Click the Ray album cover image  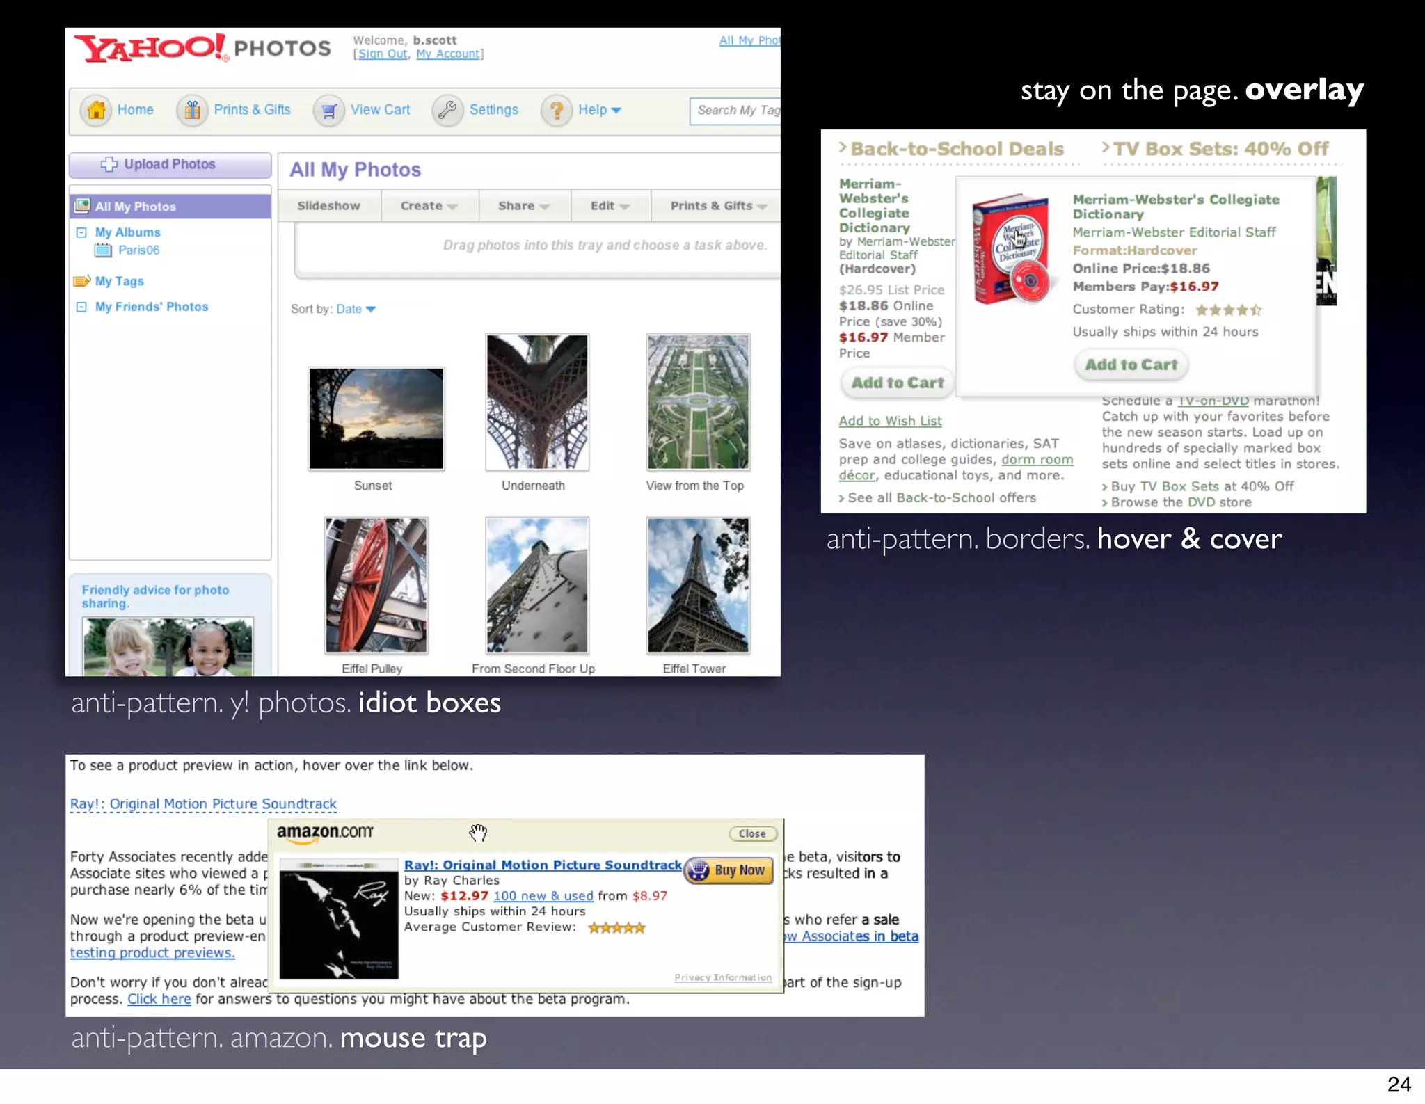[x=339, y=918]
